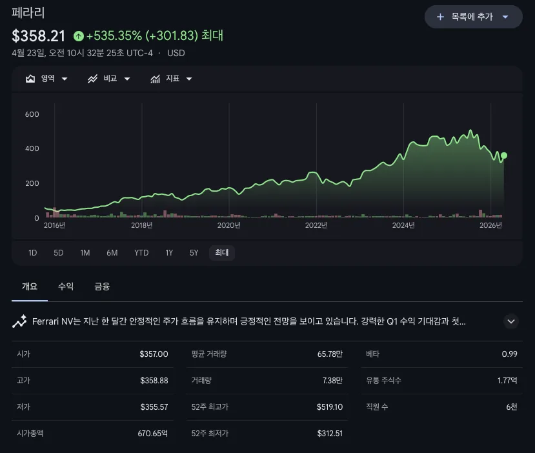Click the 거래량 value 7.38만
Screen dimensions: 535x453
332,380
